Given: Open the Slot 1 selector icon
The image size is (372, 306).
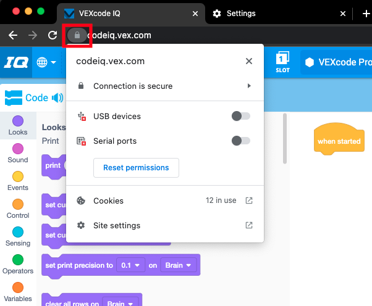Looking at the screenshot, I should pos(282,62).
